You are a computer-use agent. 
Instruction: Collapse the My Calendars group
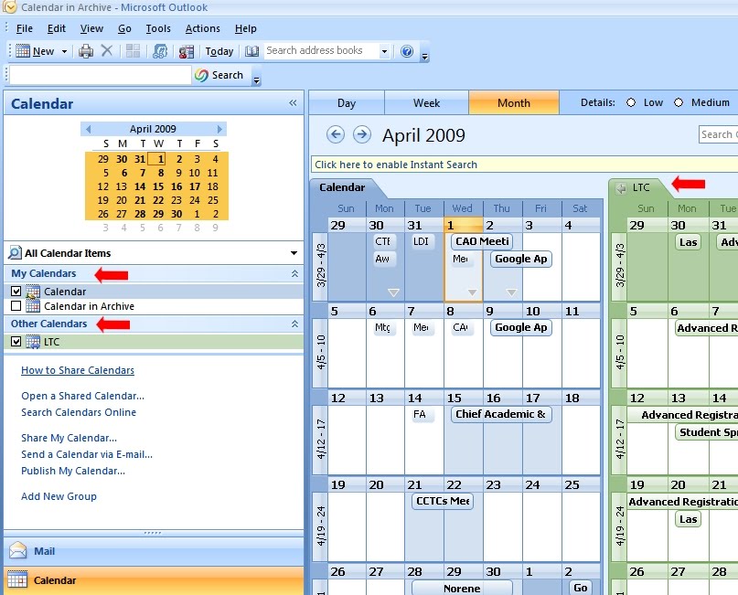(294, 273)
